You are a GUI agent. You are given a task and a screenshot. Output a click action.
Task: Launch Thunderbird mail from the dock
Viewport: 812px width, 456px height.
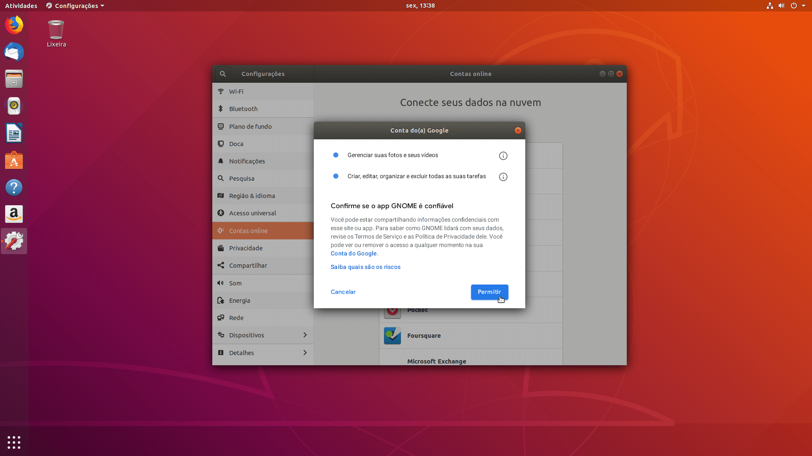coord(14,52)
